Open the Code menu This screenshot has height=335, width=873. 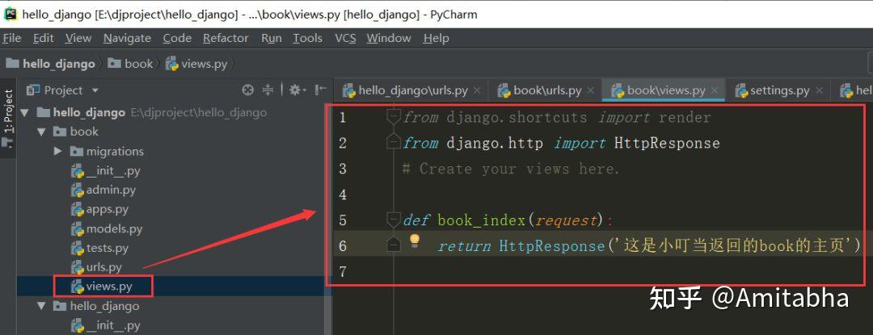pos(177,38)
